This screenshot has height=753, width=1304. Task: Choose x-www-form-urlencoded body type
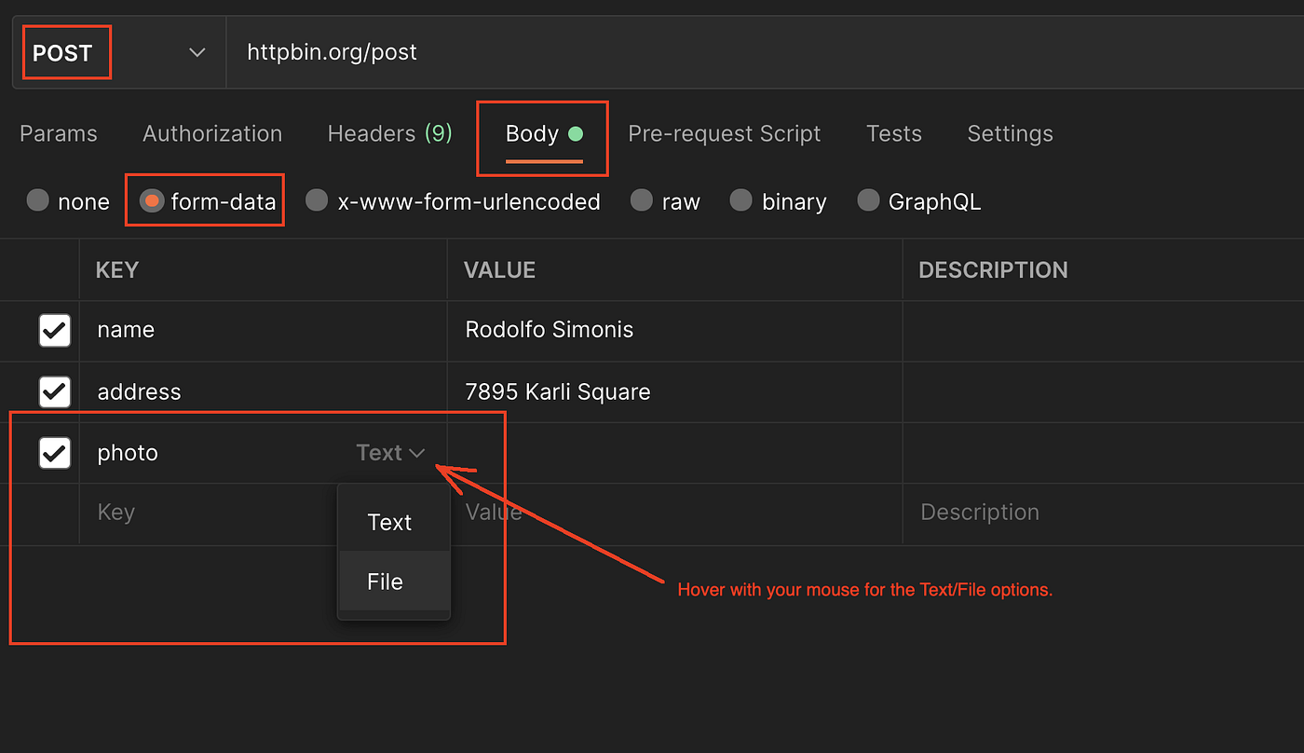318,200
